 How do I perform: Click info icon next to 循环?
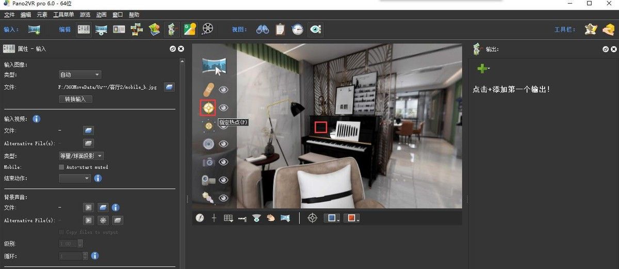point(95,256)
